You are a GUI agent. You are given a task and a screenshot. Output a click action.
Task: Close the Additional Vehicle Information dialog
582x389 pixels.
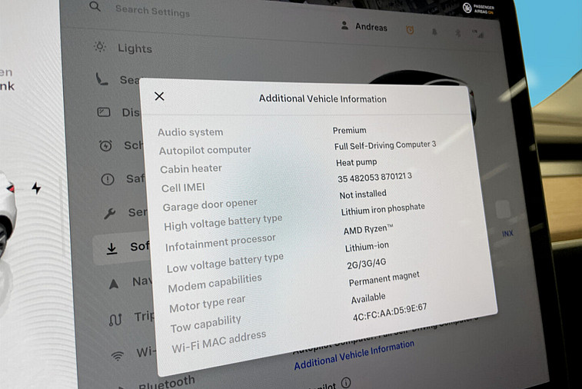pos(159,96)
